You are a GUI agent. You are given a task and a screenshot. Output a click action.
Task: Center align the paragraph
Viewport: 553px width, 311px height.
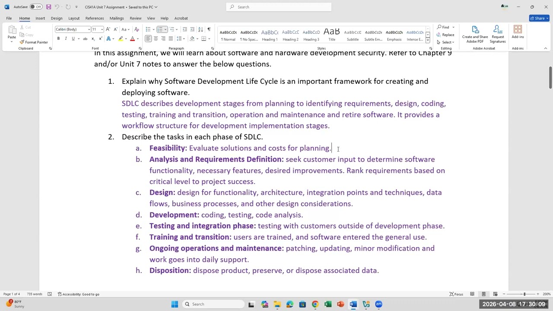[156, 38]
